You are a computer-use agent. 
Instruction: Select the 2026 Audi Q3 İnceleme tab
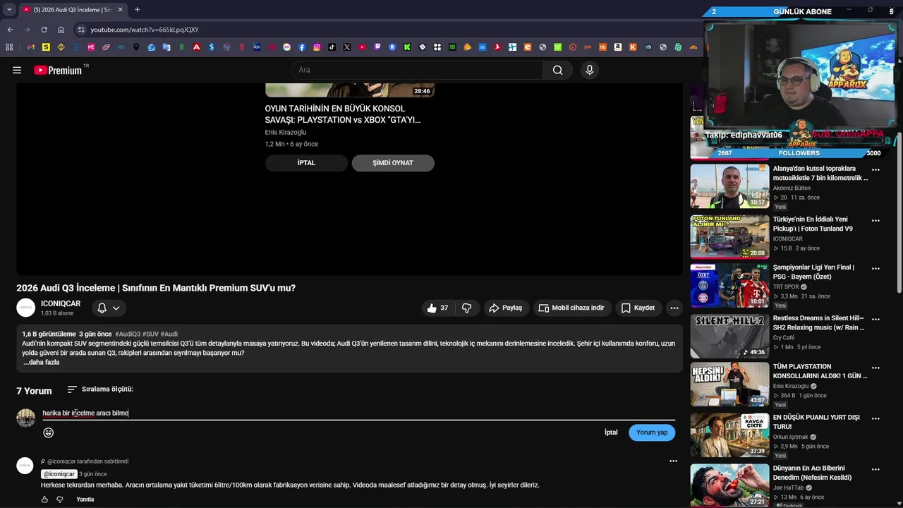point(71,10)
